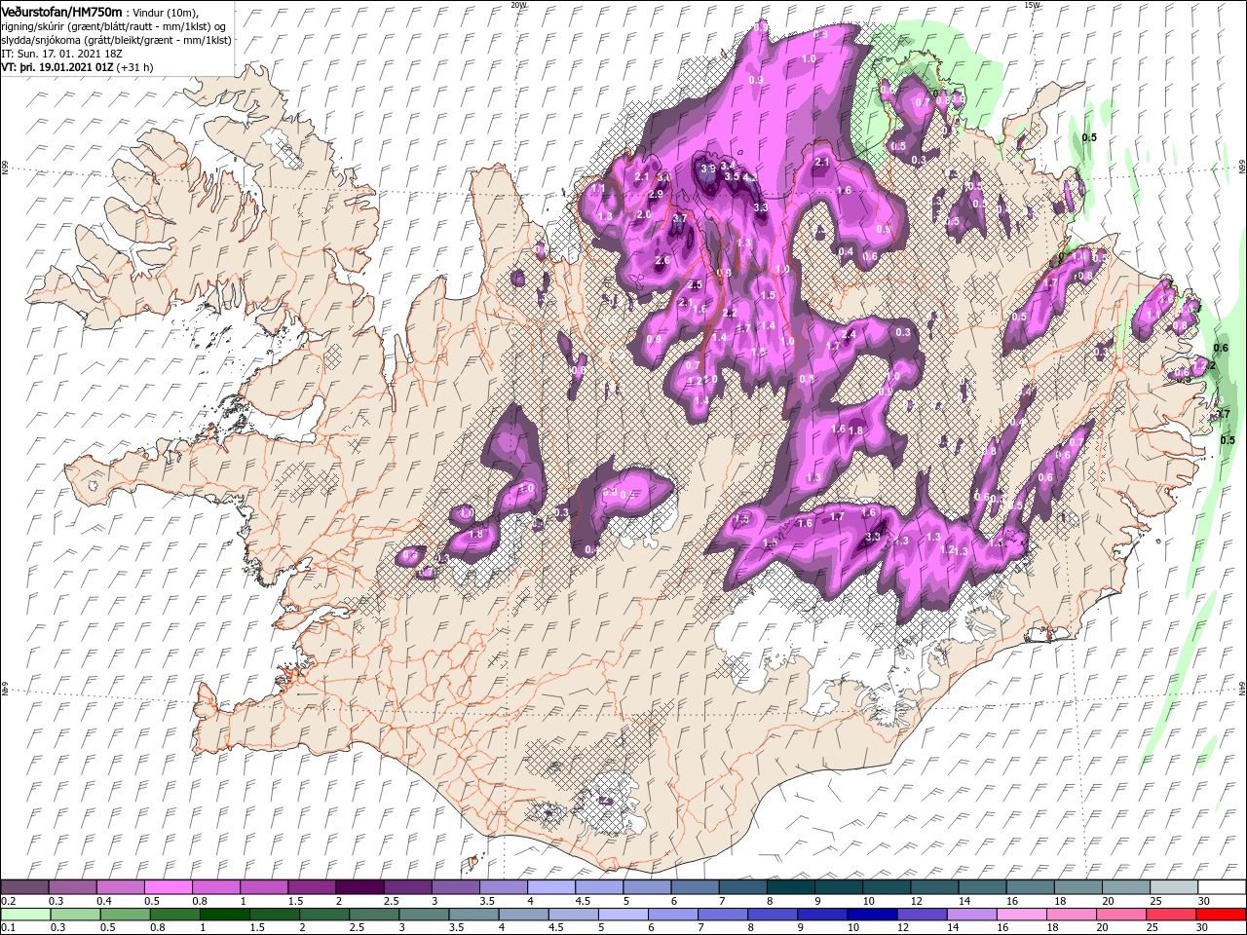The width and height of the screenshot is (1247, 935).
Task: Select the 2.9 precipitation value on the map
Action: click(x=656, y=194)
